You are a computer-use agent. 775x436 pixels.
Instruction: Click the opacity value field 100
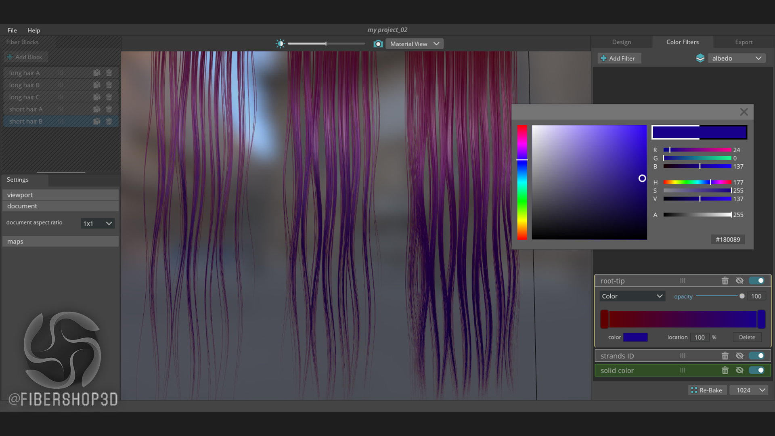point(756,296)
